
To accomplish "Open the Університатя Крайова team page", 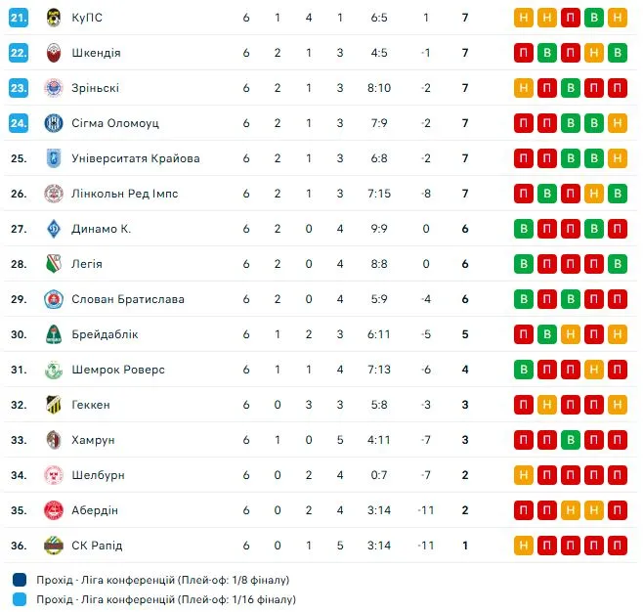I will (x=135, y=158).
